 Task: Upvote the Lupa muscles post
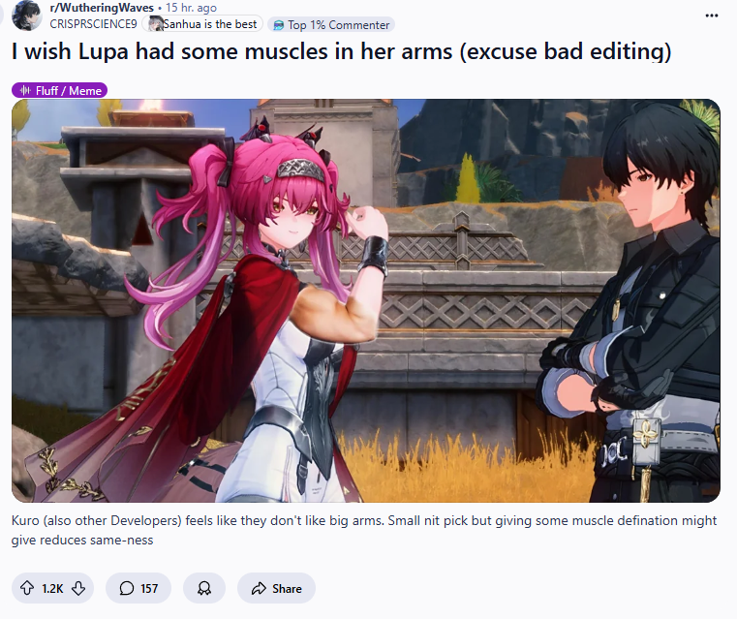tap(27, 588)
